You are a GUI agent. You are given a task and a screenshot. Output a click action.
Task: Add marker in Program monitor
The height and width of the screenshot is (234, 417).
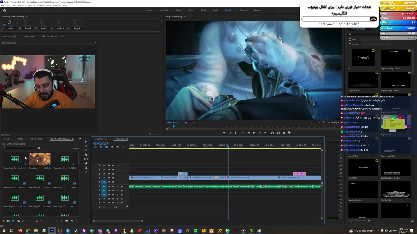[x=224, y=133]
